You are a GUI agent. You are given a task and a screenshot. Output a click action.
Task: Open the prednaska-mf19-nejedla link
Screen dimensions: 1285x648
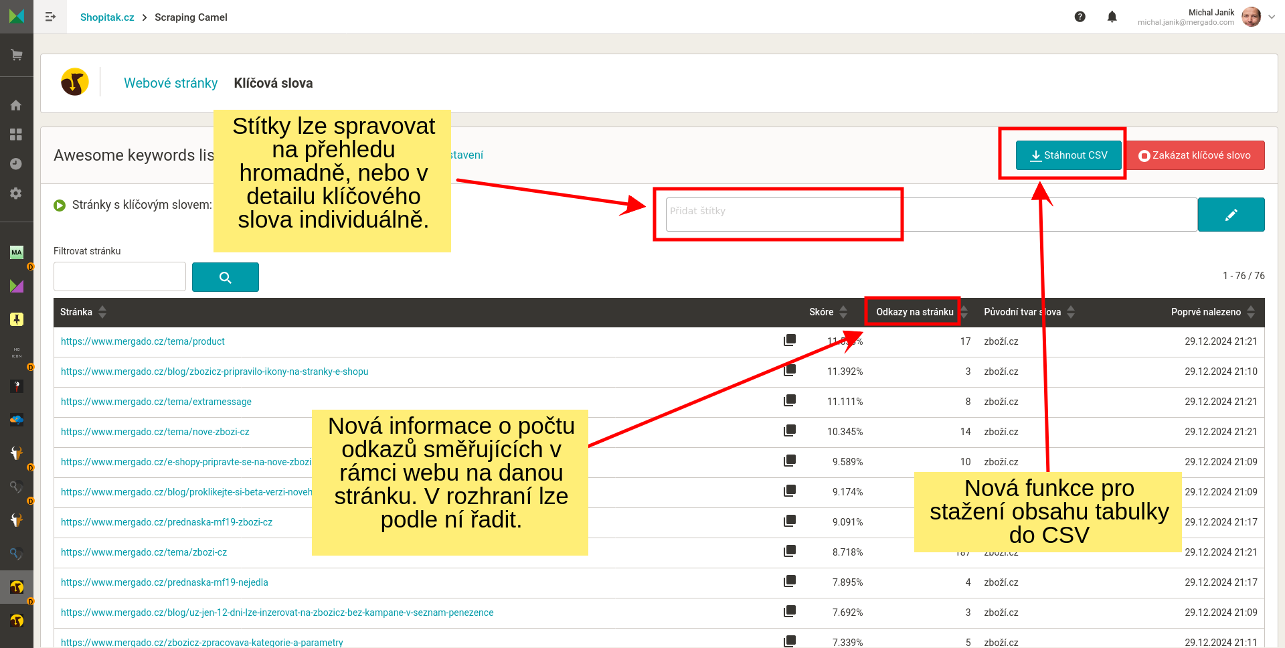tap(164, 582)
